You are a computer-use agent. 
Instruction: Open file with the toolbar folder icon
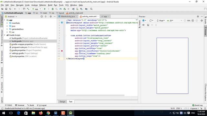(2, 9)
